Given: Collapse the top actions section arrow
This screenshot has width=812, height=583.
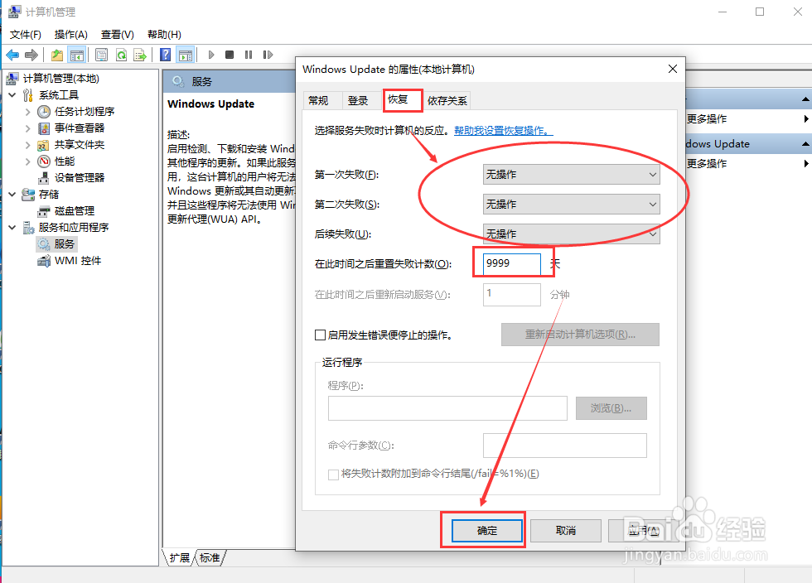Looking at the screenshot, I should click(x=805, y=99).
